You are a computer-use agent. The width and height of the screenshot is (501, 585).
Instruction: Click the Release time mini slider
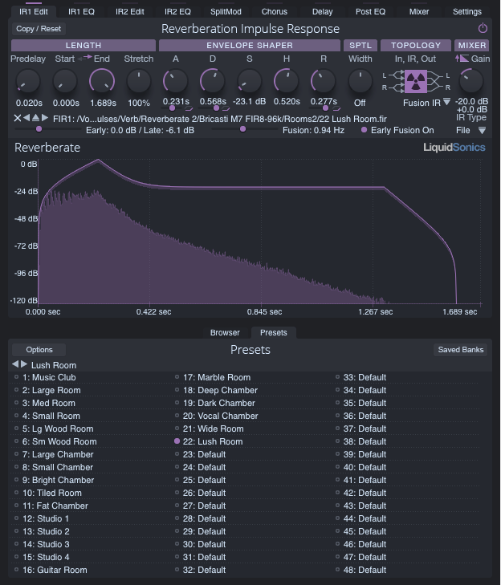320,108
